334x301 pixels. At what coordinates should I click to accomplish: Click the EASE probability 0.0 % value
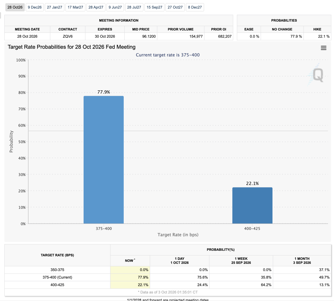[x=254, y=36]
